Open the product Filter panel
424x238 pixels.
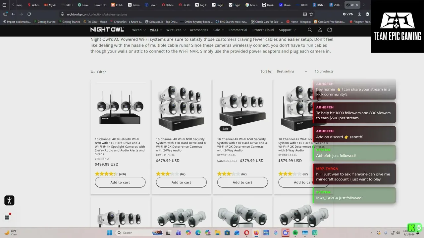pyautogui.click(x=98, y=72)
